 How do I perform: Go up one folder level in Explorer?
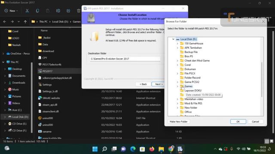coord(25,22)
